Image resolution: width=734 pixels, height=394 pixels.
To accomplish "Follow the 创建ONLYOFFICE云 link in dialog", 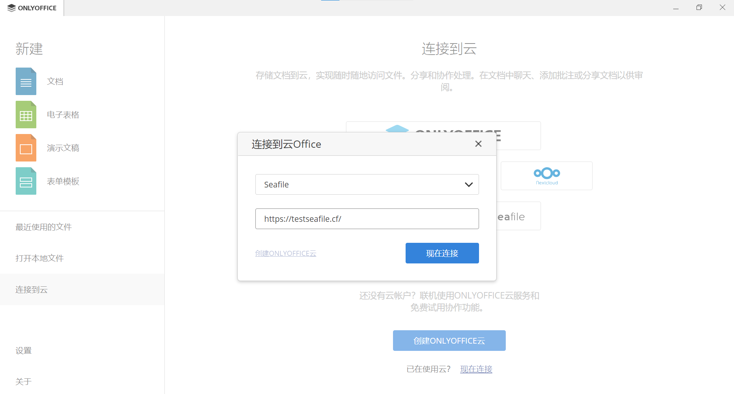I will (x=286, y=253).
